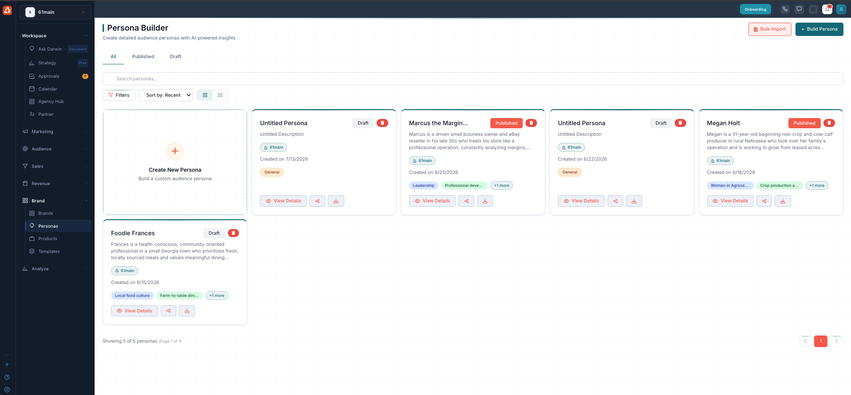
Task: Switch to grid view
Action: pos(205,95)
